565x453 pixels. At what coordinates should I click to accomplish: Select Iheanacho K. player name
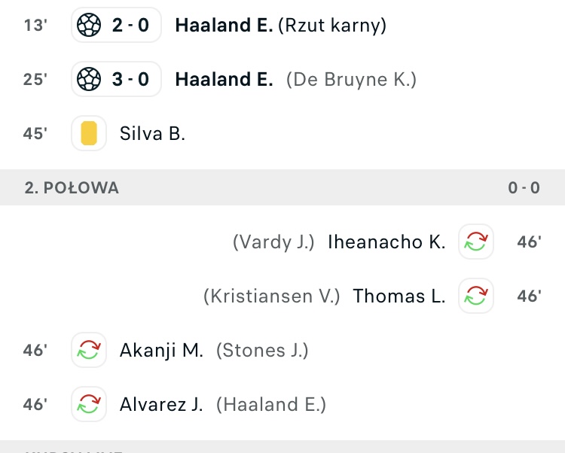tap(386, 242)
